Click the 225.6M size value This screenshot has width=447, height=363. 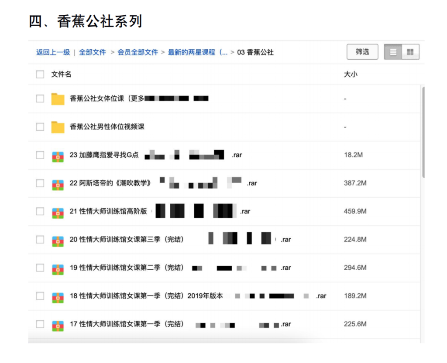coord(355,324)
